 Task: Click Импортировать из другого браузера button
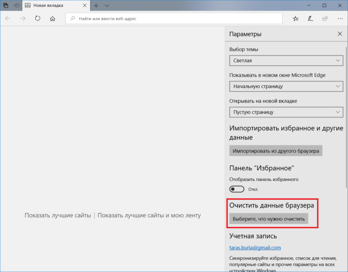tap(276, 151)
